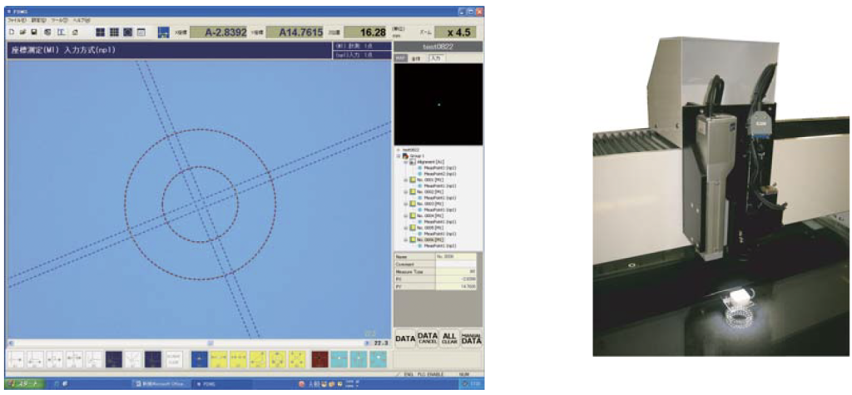Click the Name field value No. 0006

(455, 256)
